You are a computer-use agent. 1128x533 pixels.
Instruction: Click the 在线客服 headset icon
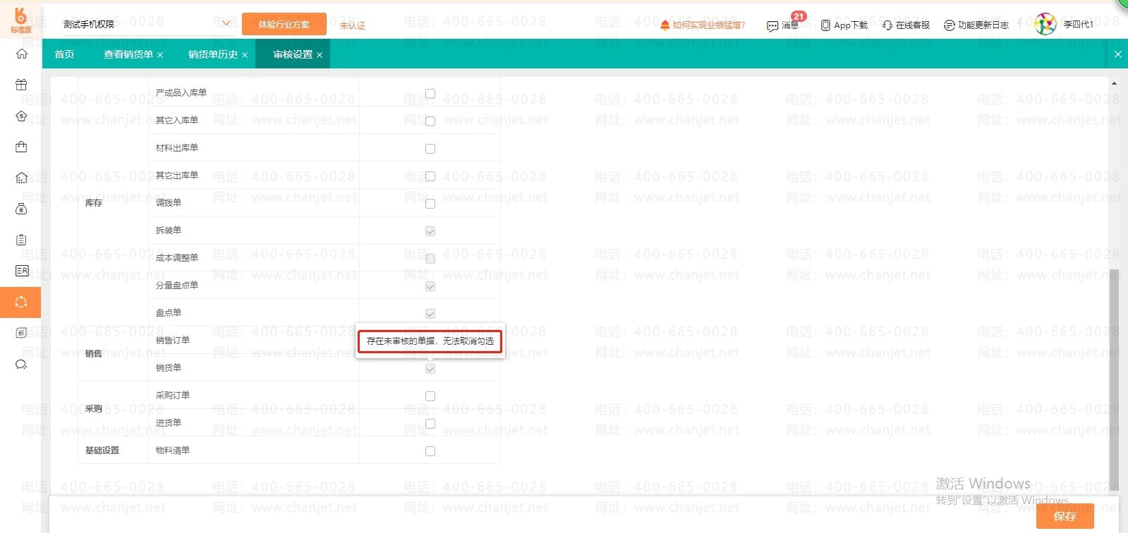coord(887,25)
